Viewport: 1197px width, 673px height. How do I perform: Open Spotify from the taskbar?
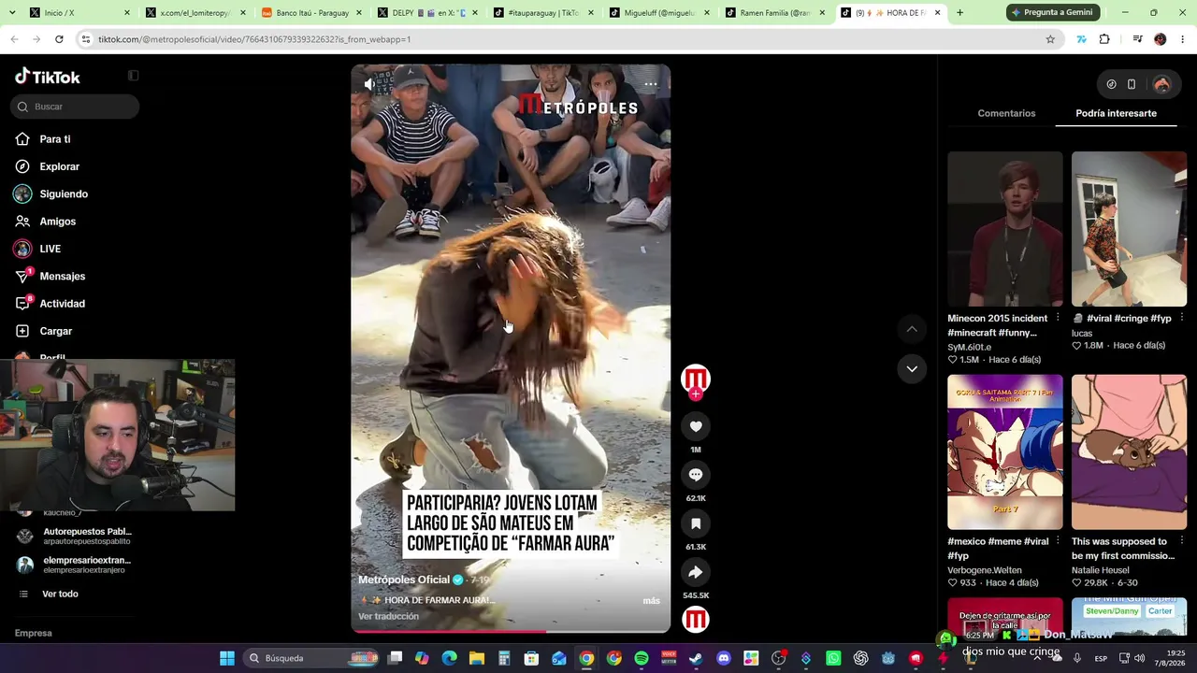pos(642,658)
